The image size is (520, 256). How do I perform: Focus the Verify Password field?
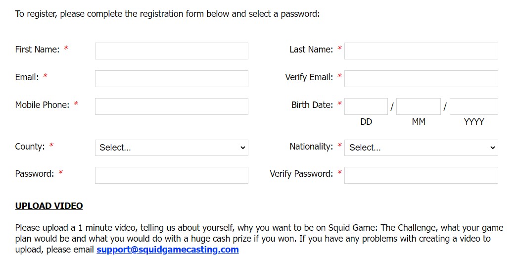click(421, 175)
